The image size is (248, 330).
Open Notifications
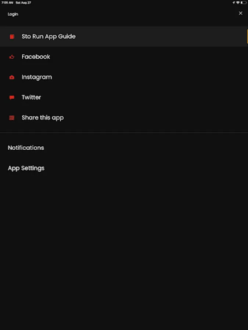[26, 148]
